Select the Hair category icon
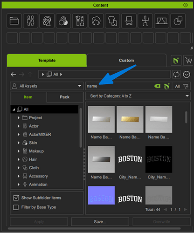The image size is (194, 233). pyautogui.click(x=96, y=21)
